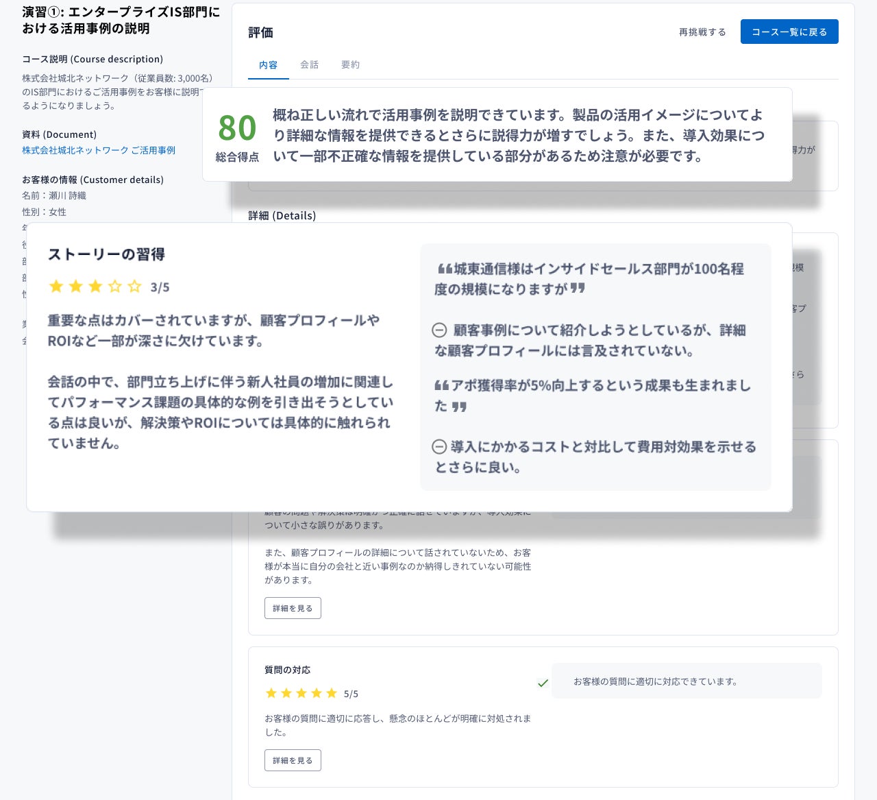
Task: Click the green checkmark icon beside お客様の質問に適切に対応できています
Action: [543, 683]
